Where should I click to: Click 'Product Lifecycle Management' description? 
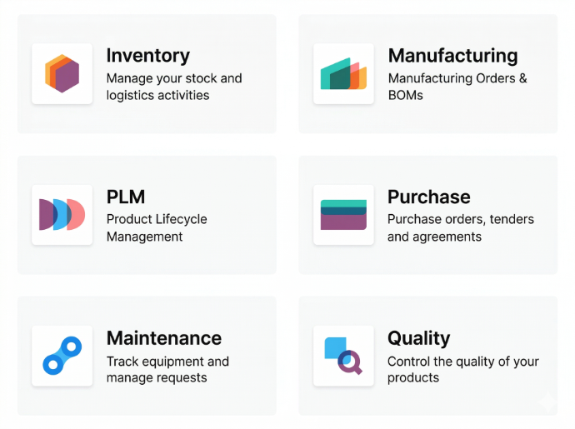157,228
